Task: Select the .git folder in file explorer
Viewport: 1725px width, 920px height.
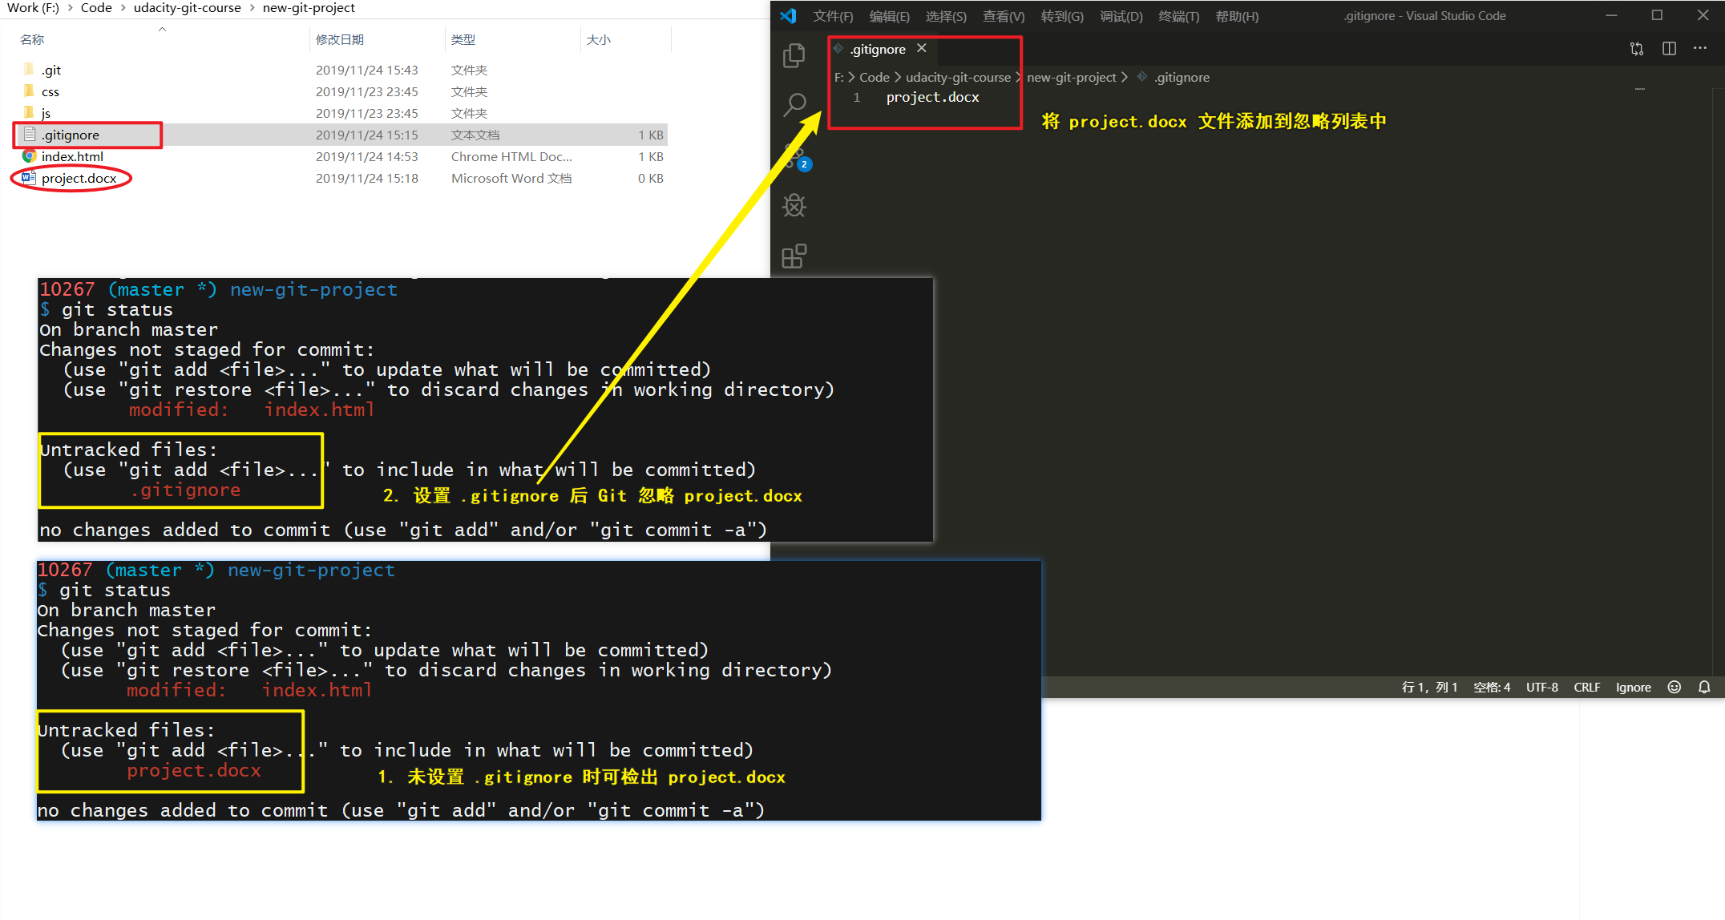Action: point(50,70)
